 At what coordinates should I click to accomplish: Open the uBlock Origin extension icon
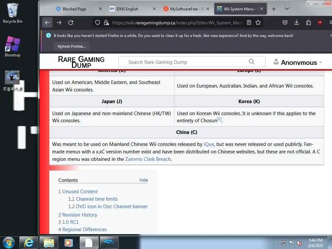tap(320, 22)
